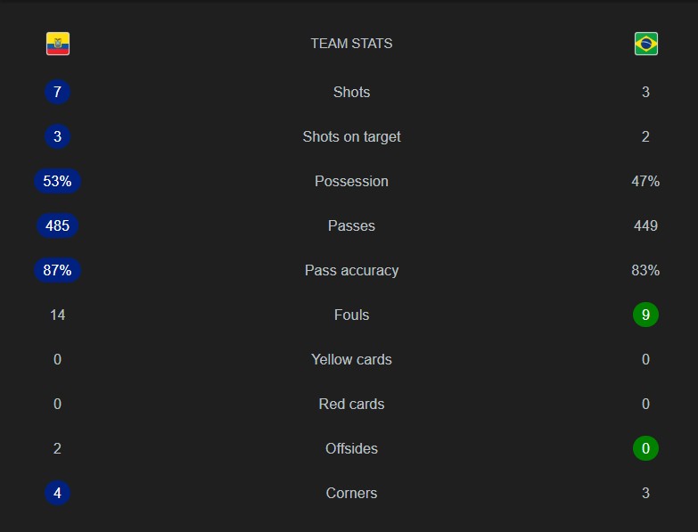The width and height of the screenshot is (698, 532).
Task: Click Ecuador's 4 corners badge
Action: point(57,493)
